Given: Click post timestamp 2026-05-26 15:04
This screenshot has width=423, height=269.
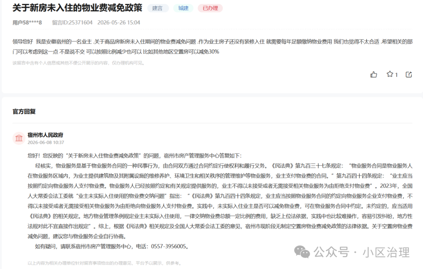Looking at the screenshot, I should pyautogui.click(x=119, y=23).
